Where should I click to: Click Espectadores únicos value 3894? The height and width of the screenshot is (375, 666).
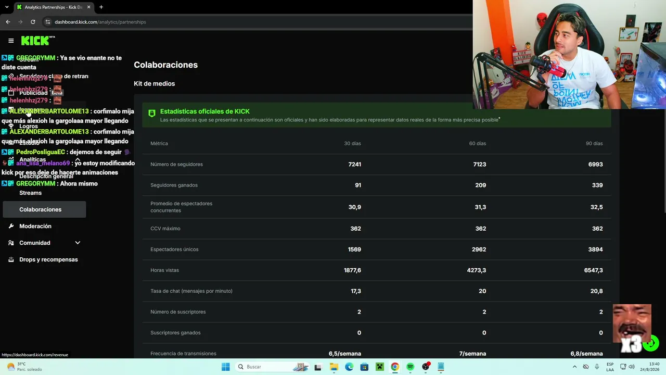click(595, 249)
